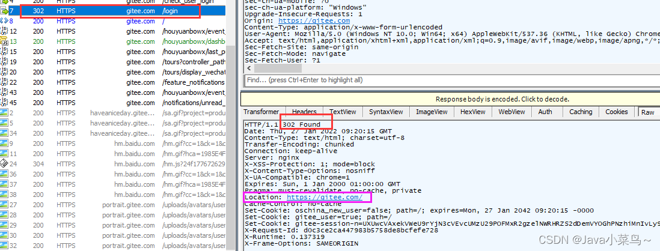Click the image icon of session 5

pos(4,123)
